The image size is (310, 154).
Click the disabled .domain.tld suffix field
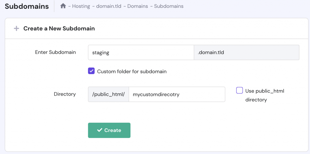pyautogui.click(x=246, y=52)
